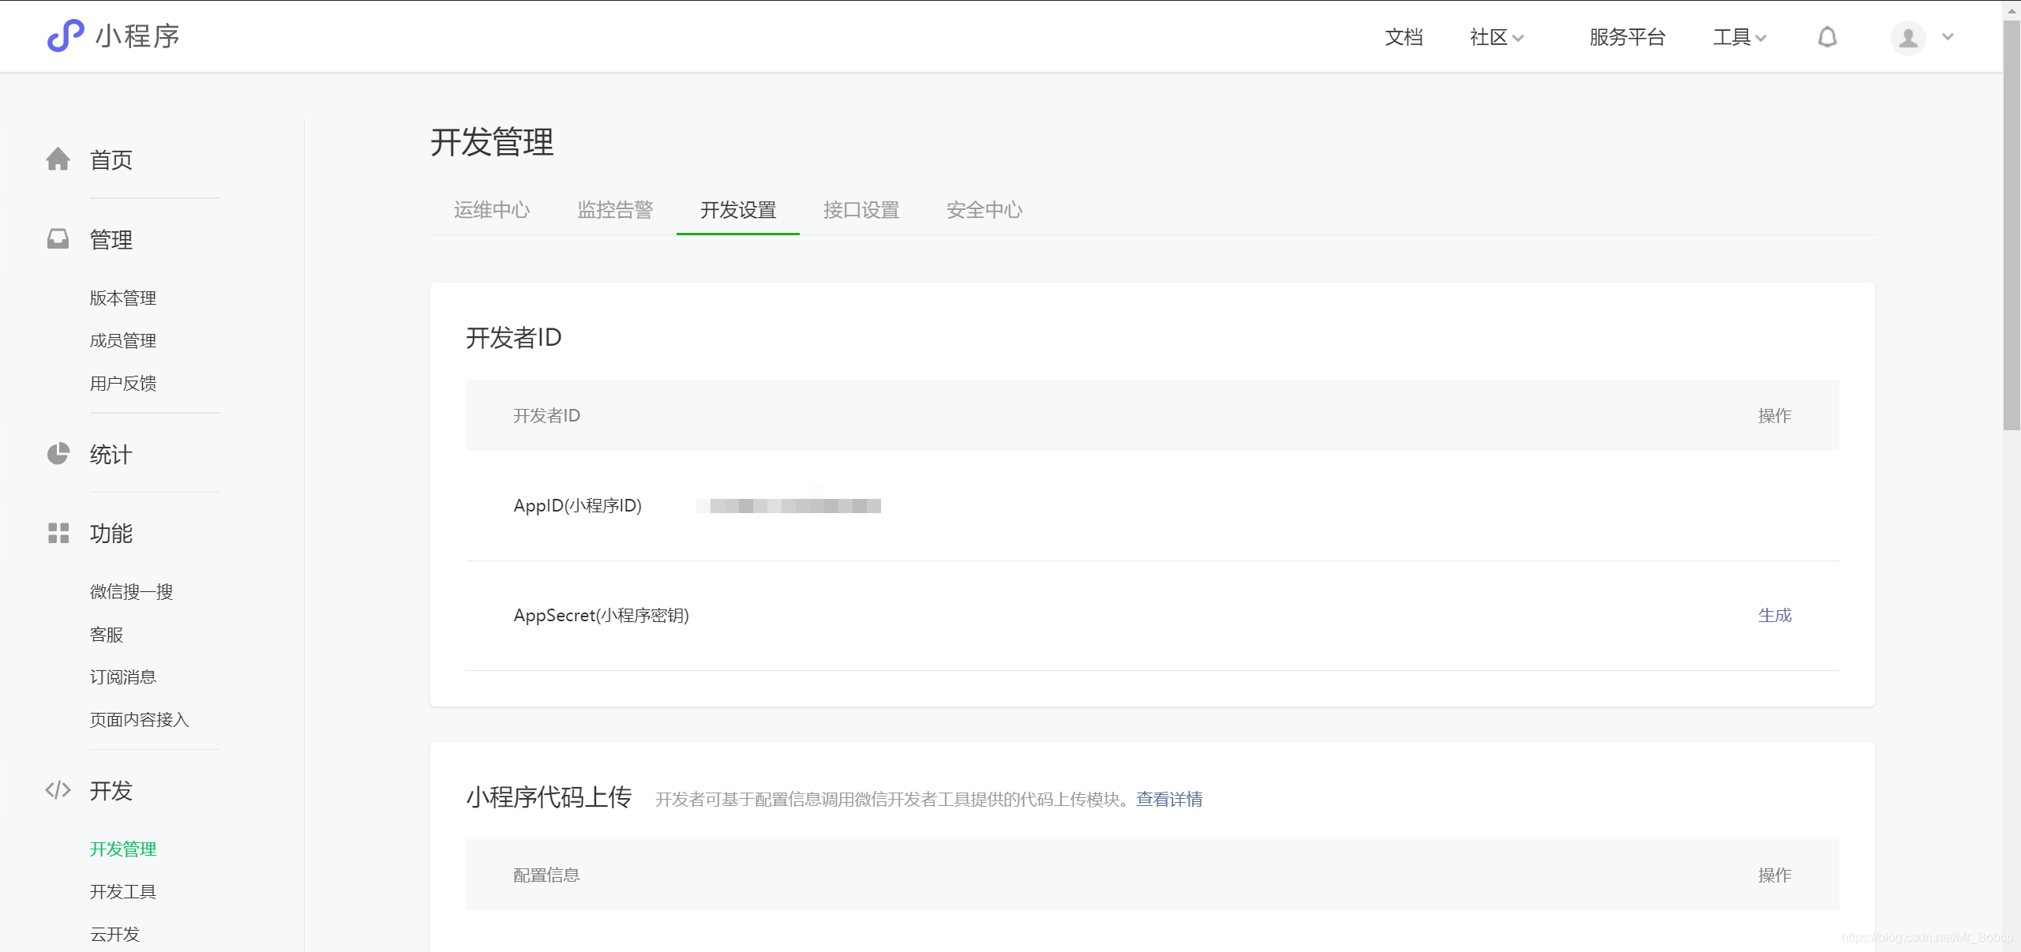The height and width of the screenshot is (952, 2021).
Task: Click the user avatar icon
Action: pos(1907,37)
